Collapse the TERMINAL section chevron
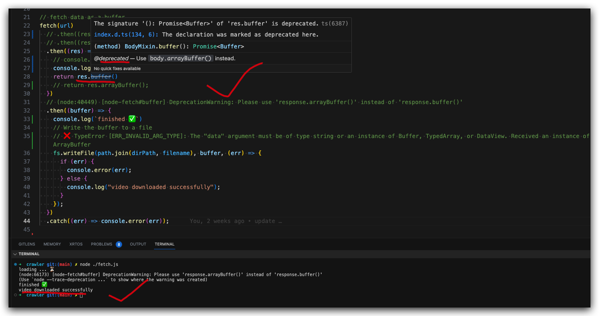This screenshot has height=316, width=599. [15, 254]
